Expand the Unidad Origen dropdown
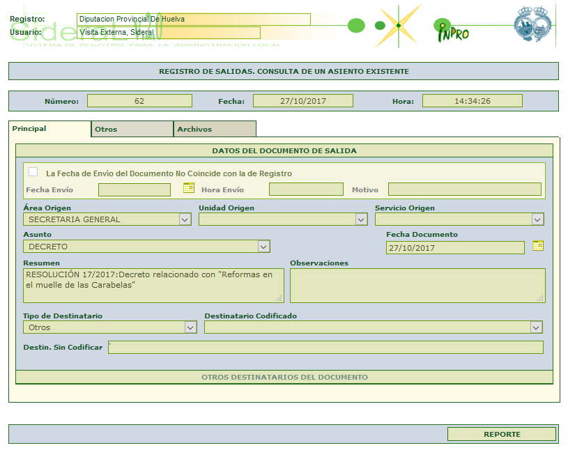 point(283,219)
